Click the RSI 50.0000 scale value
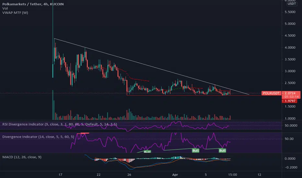 point(291,126)
